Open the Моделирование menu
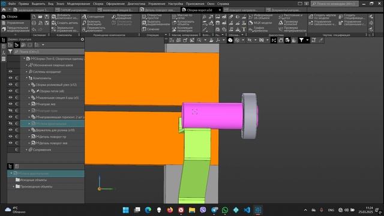384x216 pixels. click(x=79, y=4)
